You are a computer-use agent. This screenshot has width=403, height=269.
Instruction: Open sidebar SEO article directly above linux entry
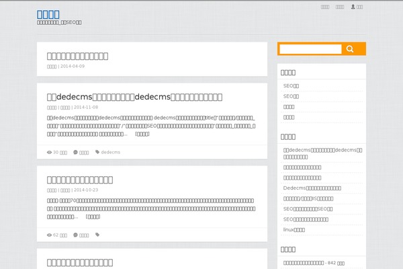(306, 219)
